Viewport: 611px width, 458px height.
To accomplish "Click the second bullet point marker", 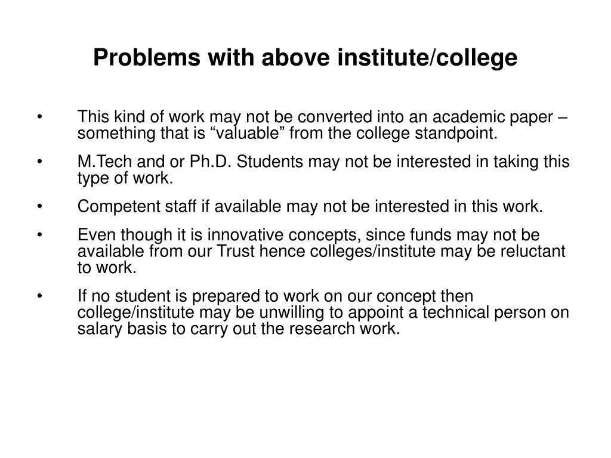I will (40, 161).
